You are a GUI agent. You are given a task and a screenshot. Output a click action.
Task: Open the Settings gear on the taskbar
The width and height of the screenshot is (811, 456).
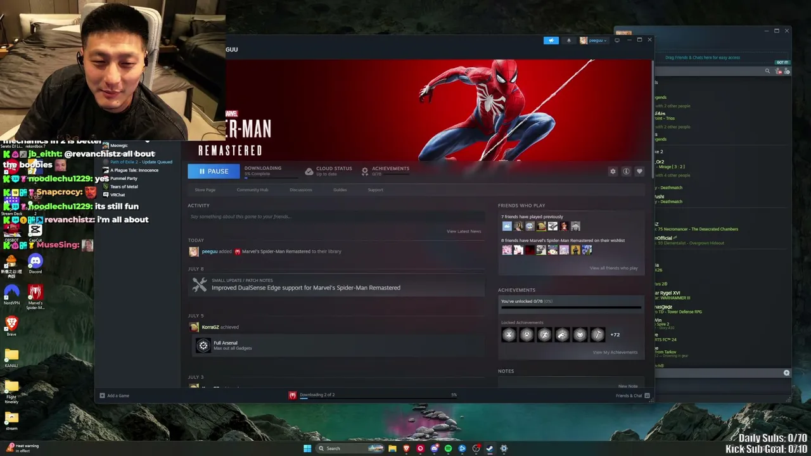504,448
